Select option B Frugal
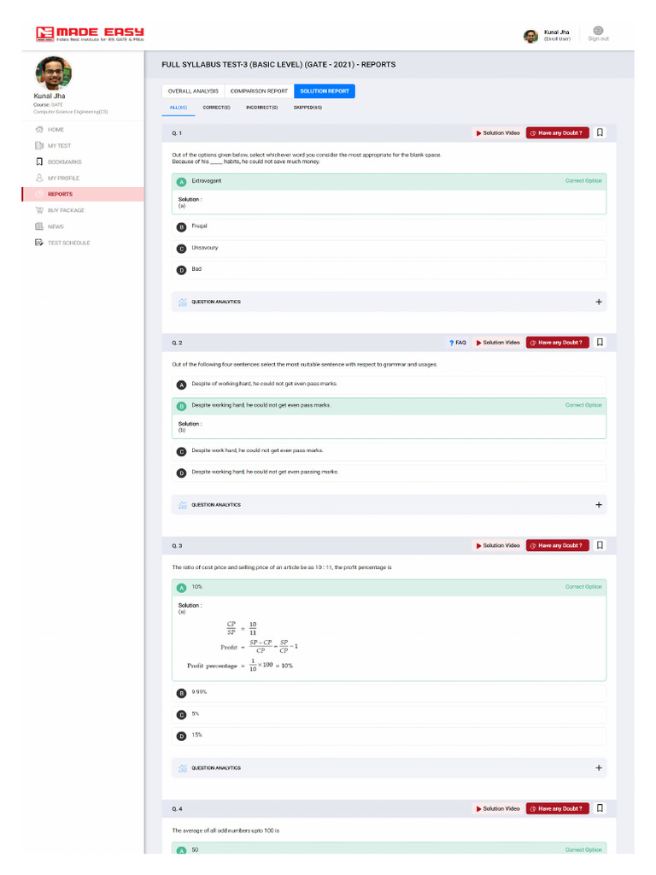 click(x=389, y=226)
